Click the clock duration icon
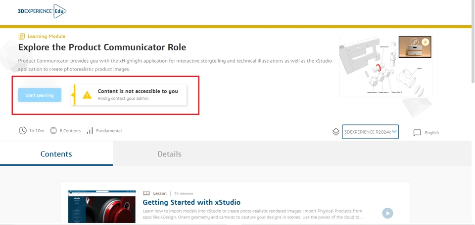Screen dimensions: 475x225 tap(22, 131)
